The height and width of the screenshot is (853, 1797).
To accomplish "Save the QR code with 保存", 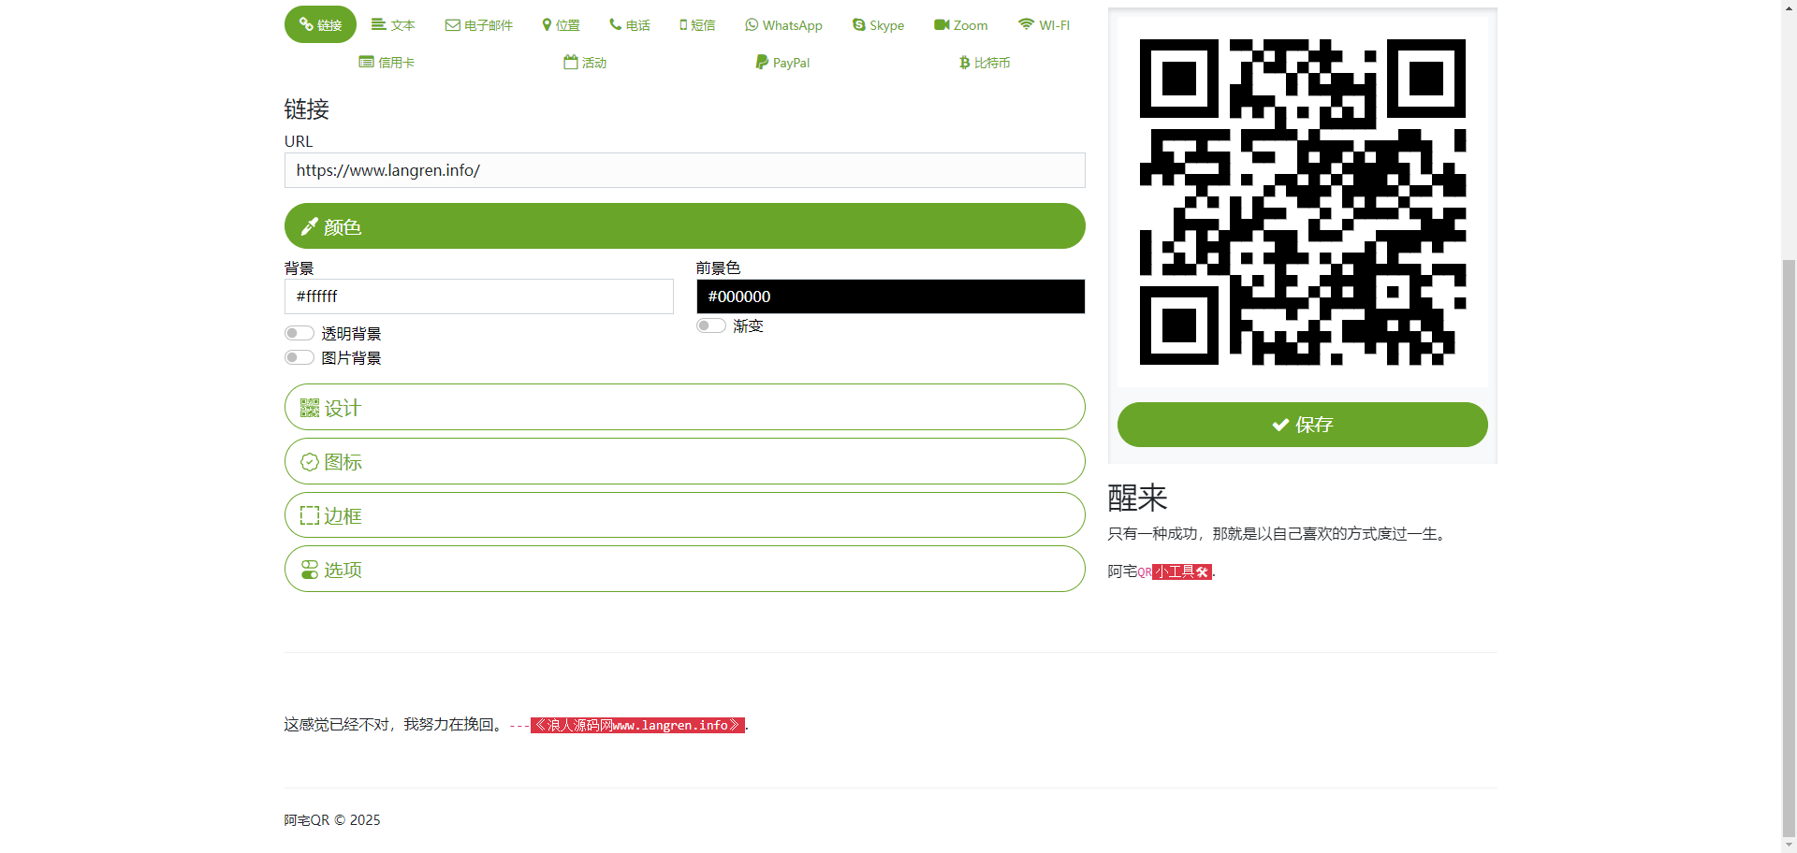I will coord(1303,425).
